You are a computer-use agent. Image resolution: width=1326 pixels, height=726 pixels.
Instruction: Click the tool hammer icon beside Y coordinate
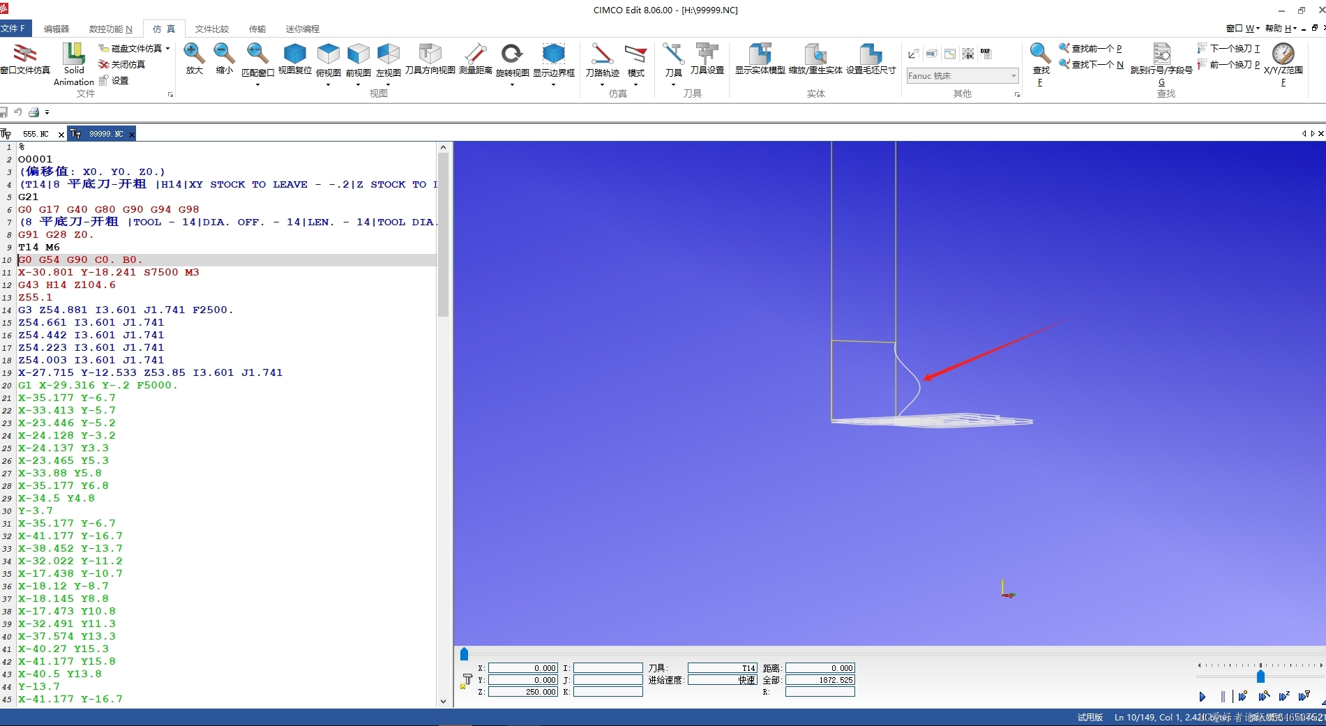click(x=467, y=679)
